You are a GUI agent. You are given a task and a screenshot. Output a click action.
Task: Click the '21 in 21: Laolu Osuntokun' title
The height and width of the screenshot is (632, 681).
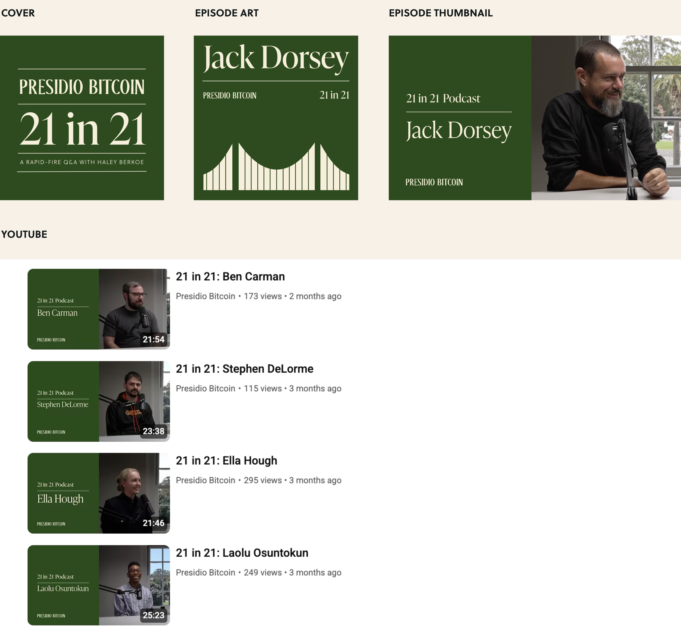pyautogui.click(x=242, y=553)
